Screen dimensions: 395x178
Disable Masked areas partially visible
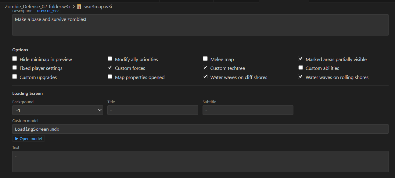301,59
